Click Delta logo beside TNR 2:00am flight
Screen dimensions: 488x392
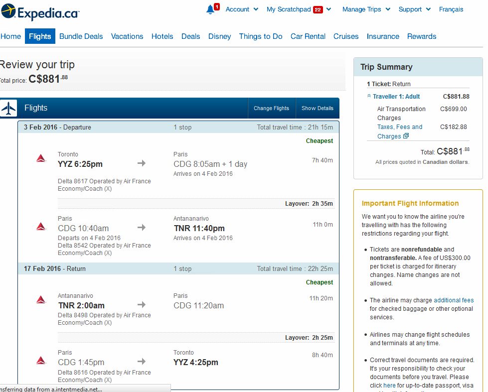41,299
